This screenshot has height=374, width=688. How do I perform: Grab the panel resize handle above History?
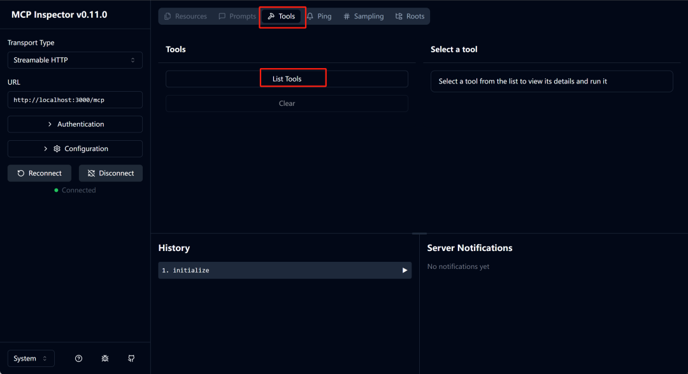419,234
